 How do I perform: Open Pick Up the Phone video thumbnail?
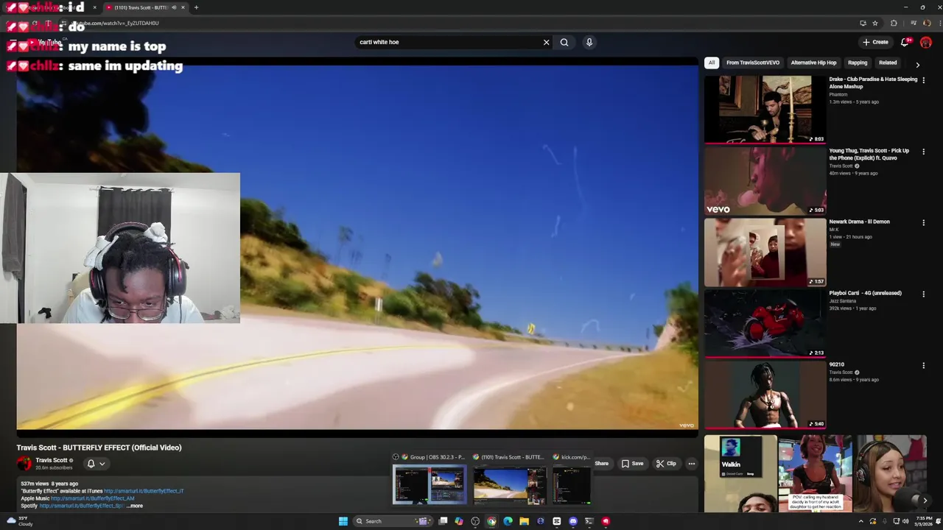point(765,180)
